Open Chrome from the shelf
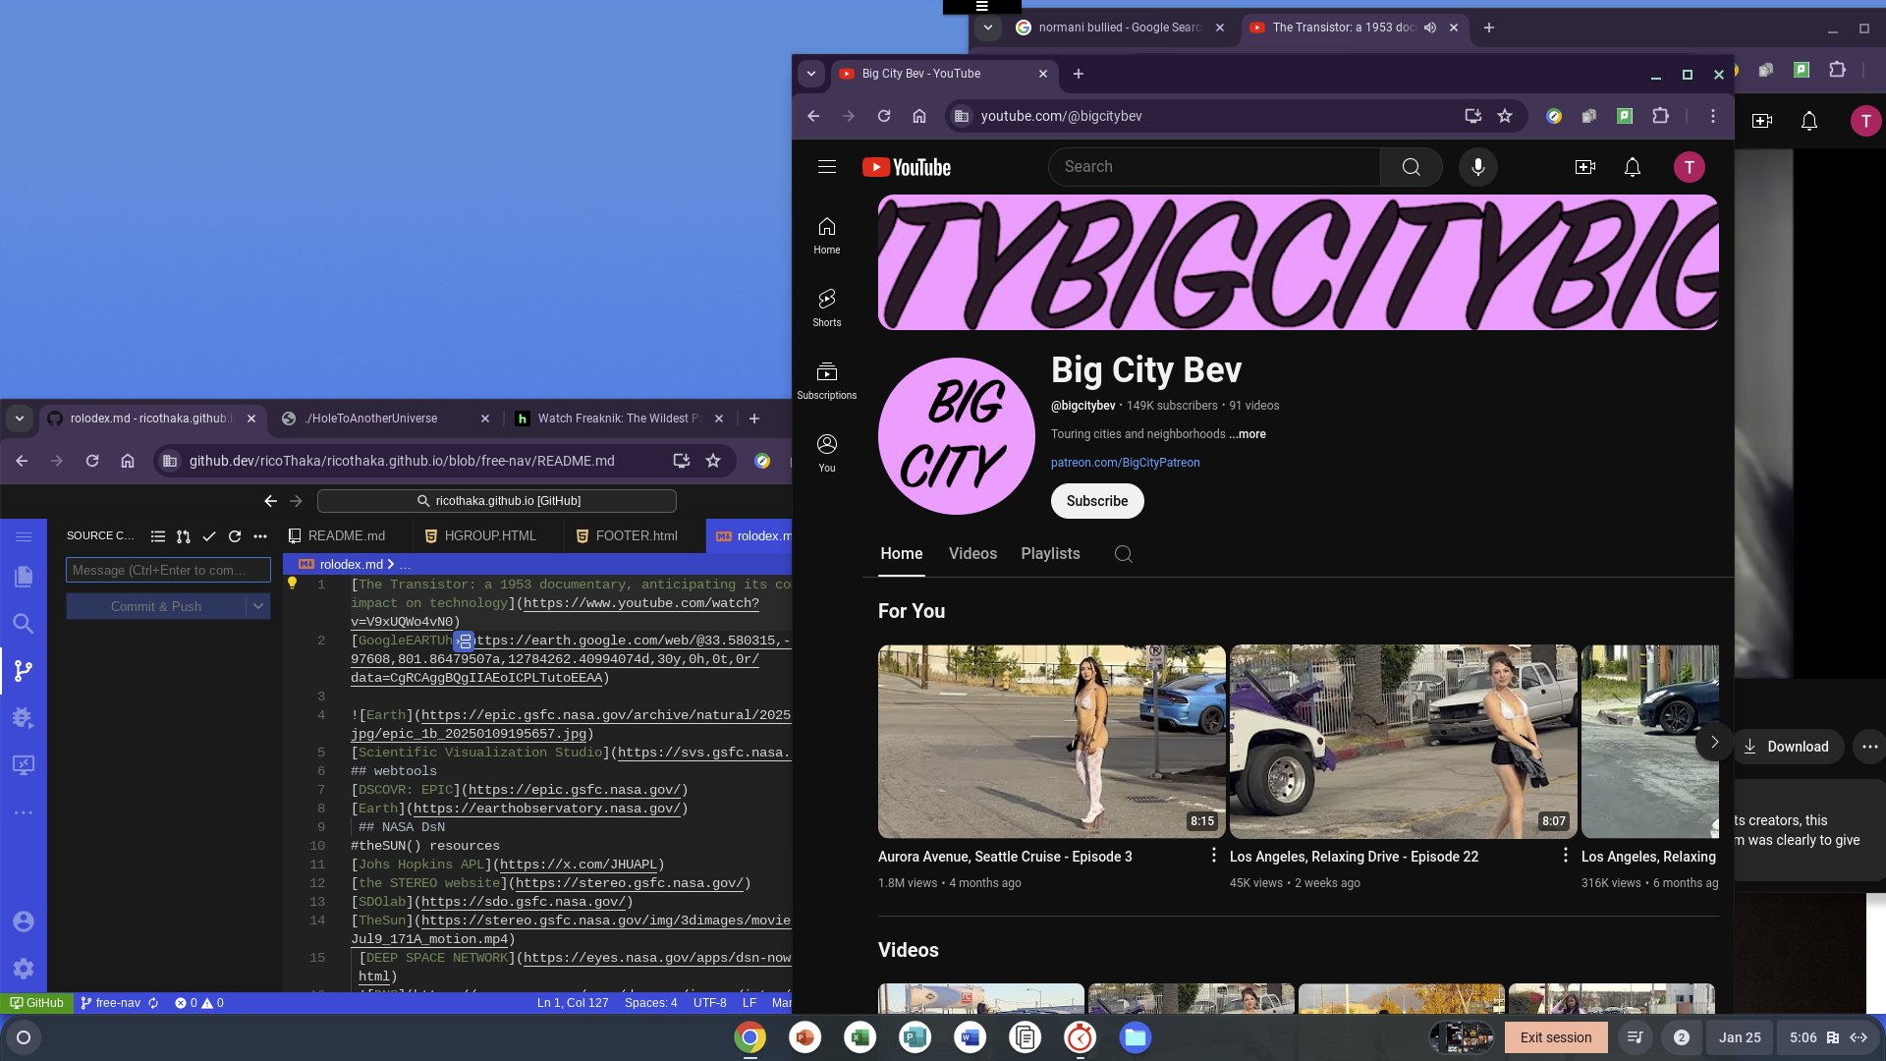The width and height of the screenshot is (1886, 1061). pyautogui.click(x=749, y=1037)
